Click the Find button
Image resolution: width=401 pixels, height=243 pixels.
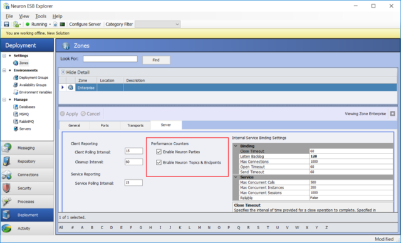(156, 60)
